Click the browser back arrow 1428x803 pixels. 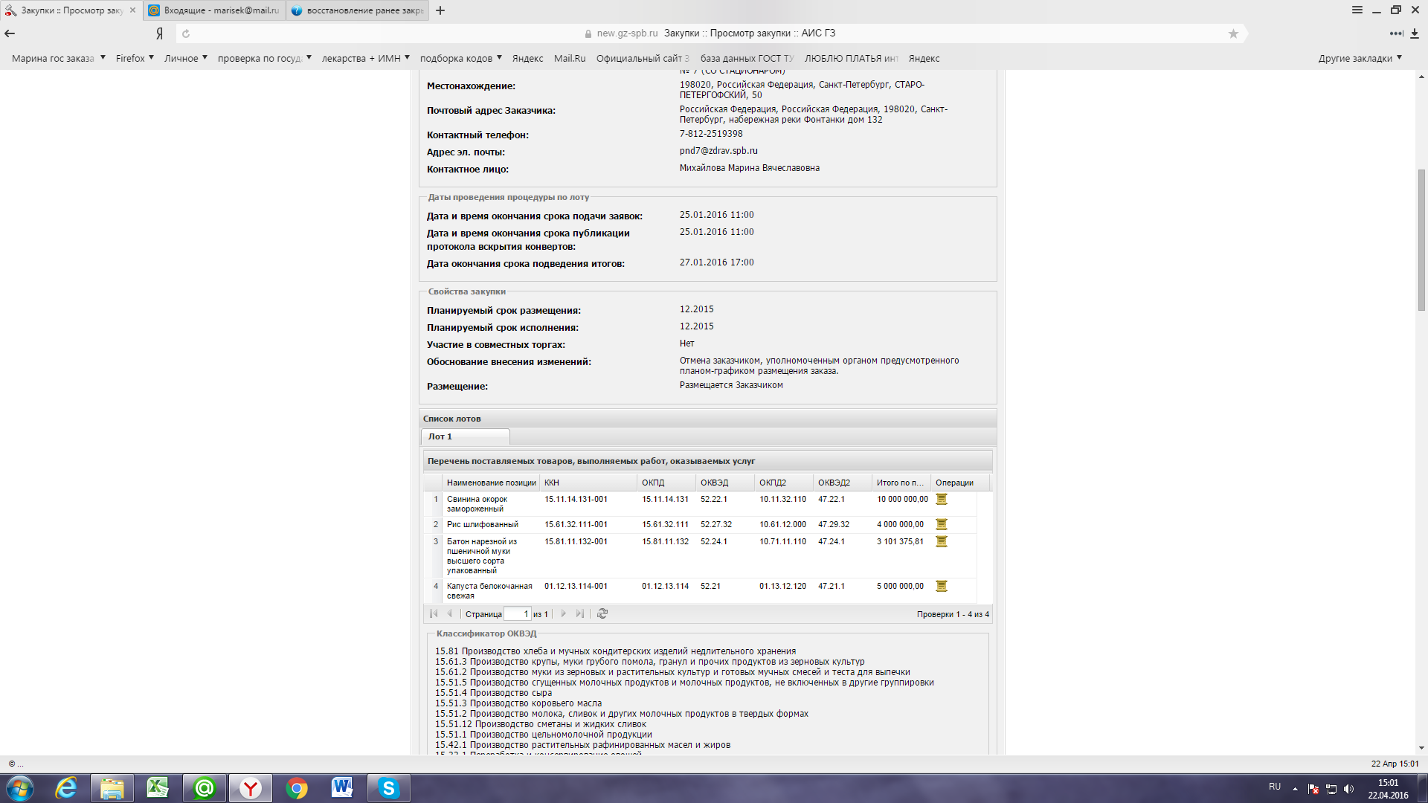point(10,33)
